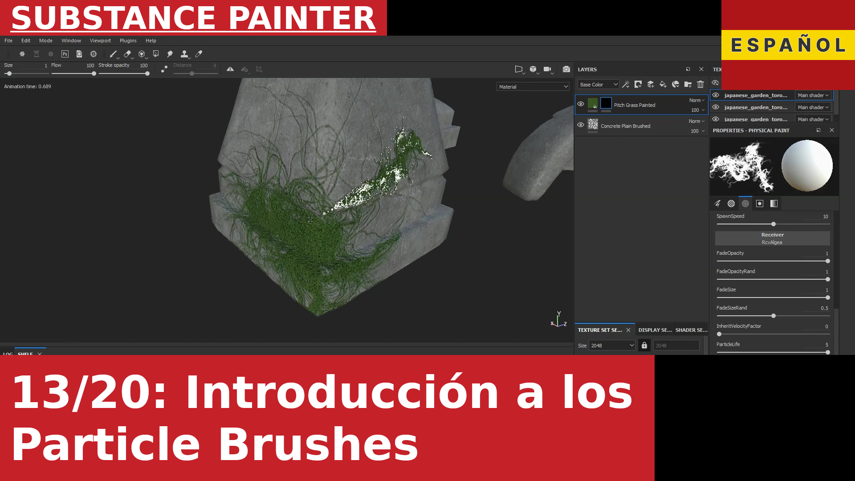Open opacity 100 dropdown of Pitch Grass Painted
This screenshot has width=855, height=481.
(x=698, y=110)
